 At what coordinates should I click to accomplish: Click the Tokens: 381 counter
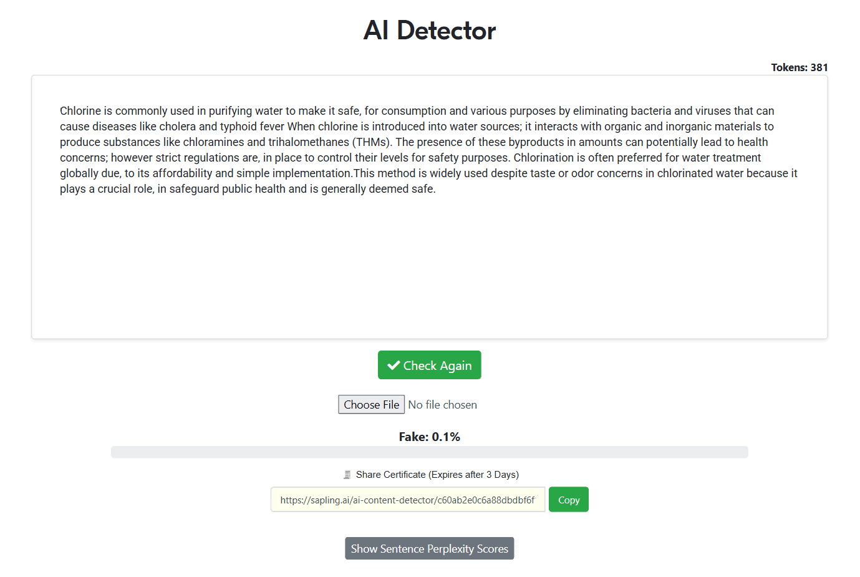tap(799, 67)
